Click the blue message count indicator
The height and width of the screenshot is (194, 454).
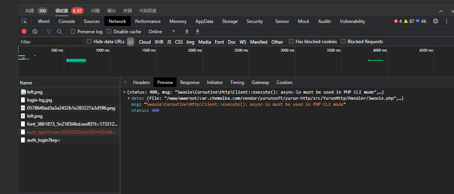click(421, 21)
